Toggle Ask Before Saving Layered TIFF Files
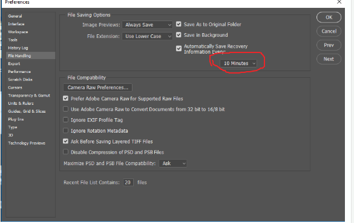 (x=65, y=141)
